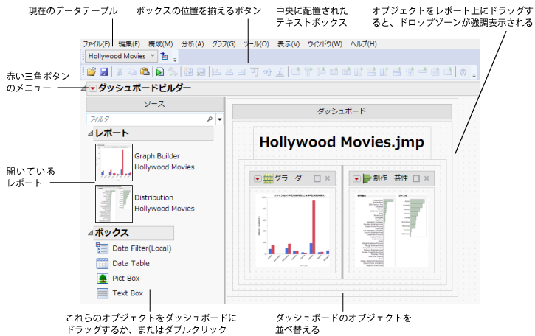
Task: Select the Pict Box tree icon
Action: pyautogui.click(x=103, y=278)
